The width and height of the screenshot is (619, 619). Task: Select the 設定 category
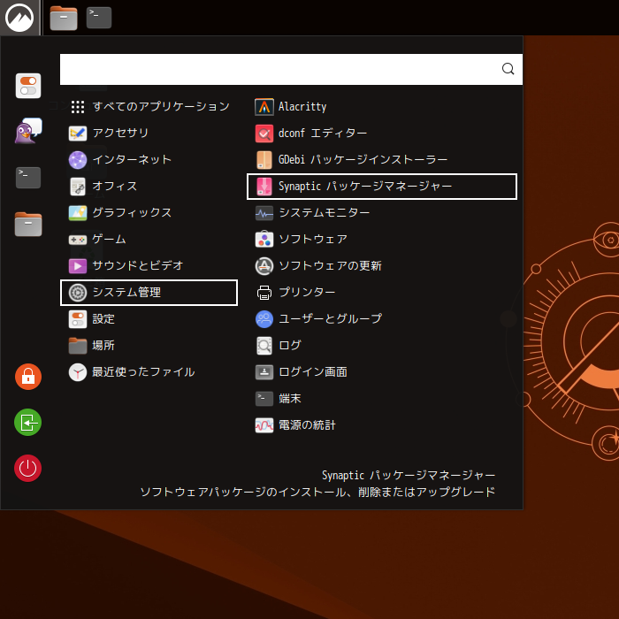pos(149,319)
